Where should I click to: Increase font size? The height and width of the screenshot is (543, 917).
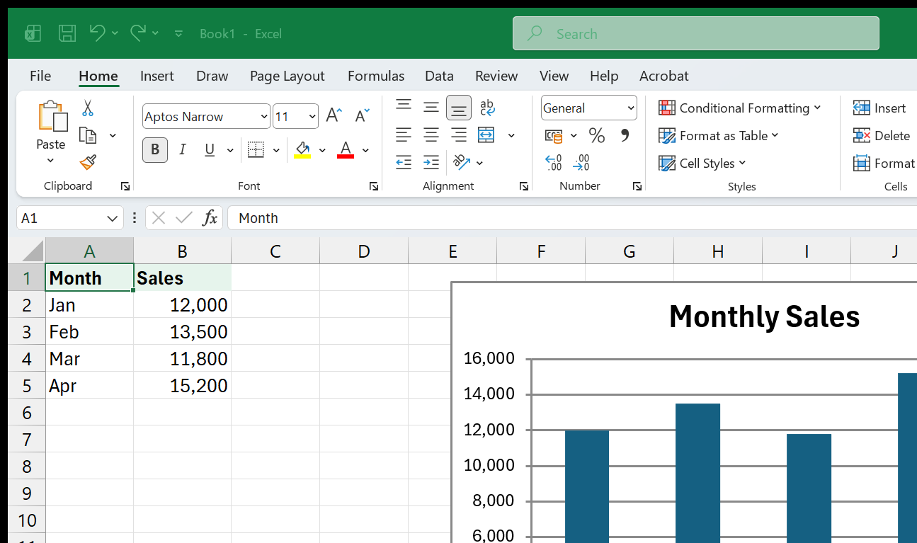334,115
